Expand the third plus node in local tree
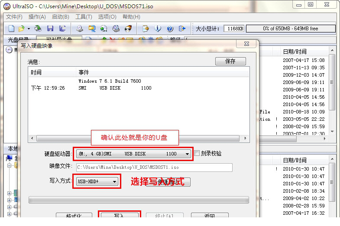Screen dimensions: 340x226 (x=9, y=207)
